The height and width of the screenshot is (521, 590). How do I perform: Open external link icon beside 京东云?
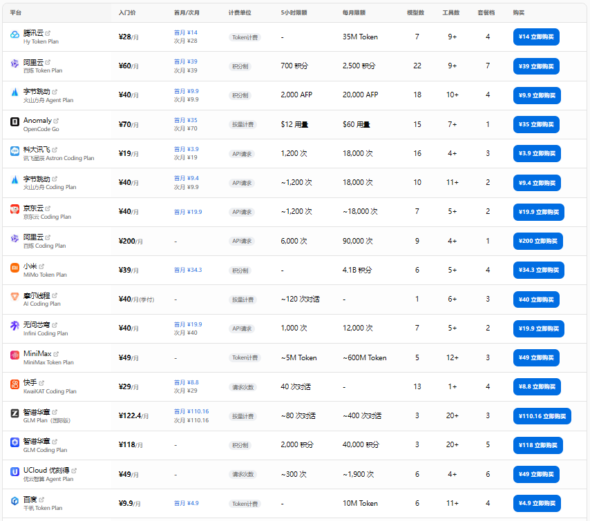point(48,208)
